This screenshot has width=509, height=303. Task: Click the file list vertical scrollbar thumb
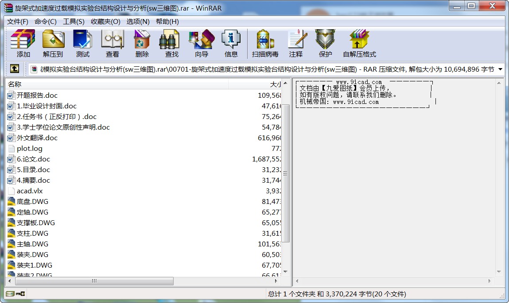point(285,173)
